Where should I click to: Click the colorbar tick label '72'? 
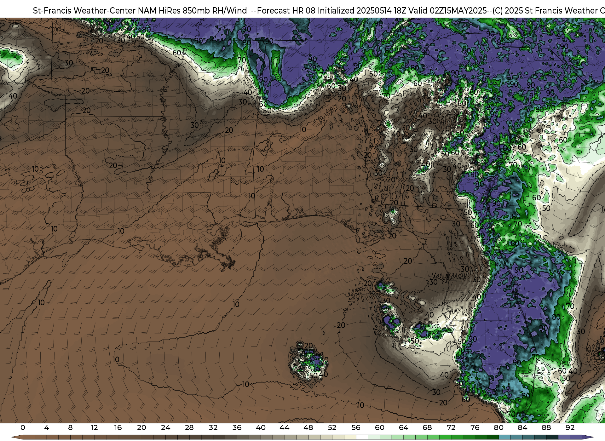pos(451,427)
